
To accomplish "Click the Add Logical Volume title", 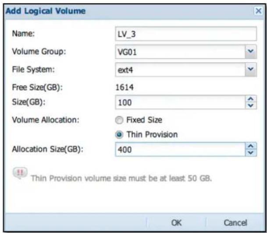I will tap(46, 11).
